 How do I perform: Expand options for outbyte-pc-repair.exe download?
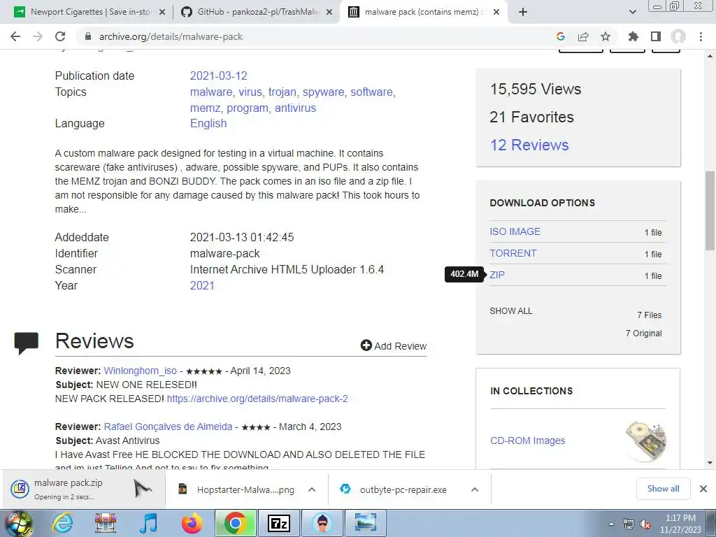tap(475, 489)
